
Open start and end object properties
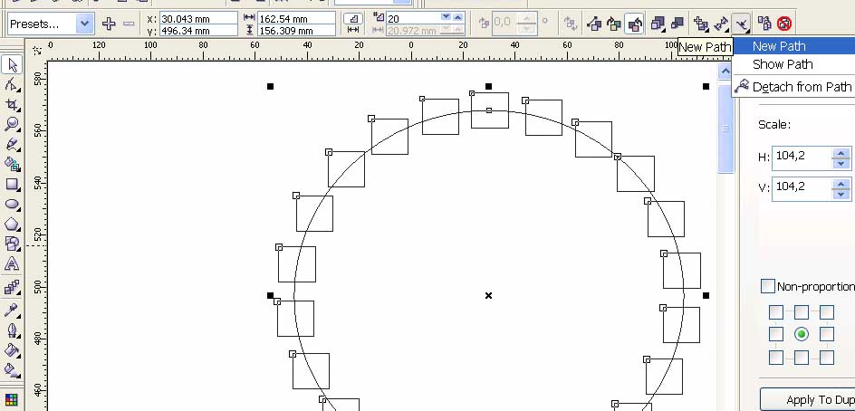[721, 24]
